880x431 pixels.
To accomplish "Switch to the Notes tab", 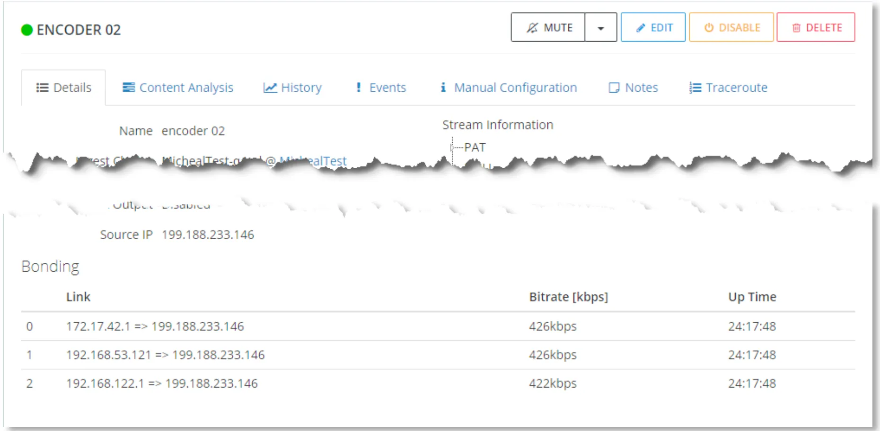I will pyautogui.click(x=633, y=87).
